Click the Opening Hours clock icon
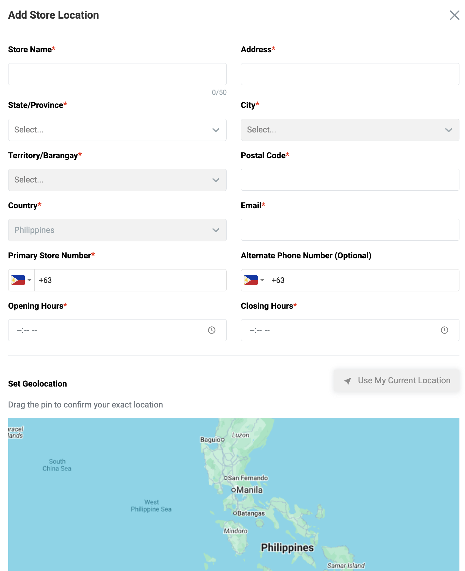This screenshot has width=465, height=571. click(212, 330)
